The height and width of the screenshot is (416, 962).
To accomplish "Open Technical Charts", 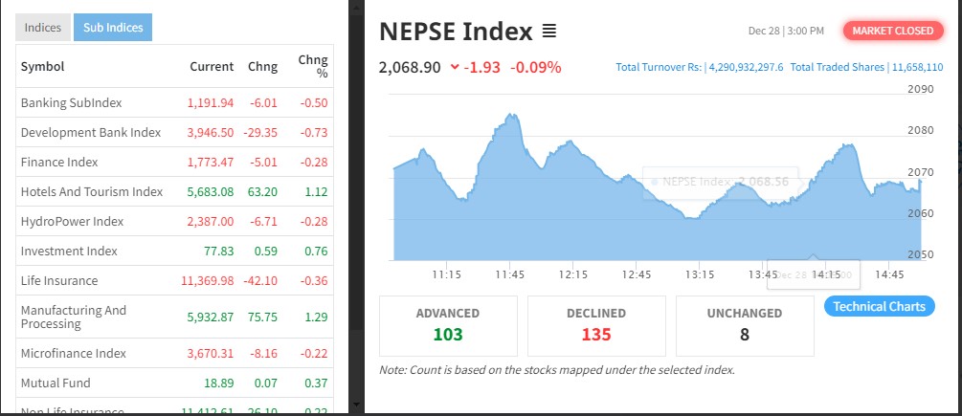I will 879,306.
